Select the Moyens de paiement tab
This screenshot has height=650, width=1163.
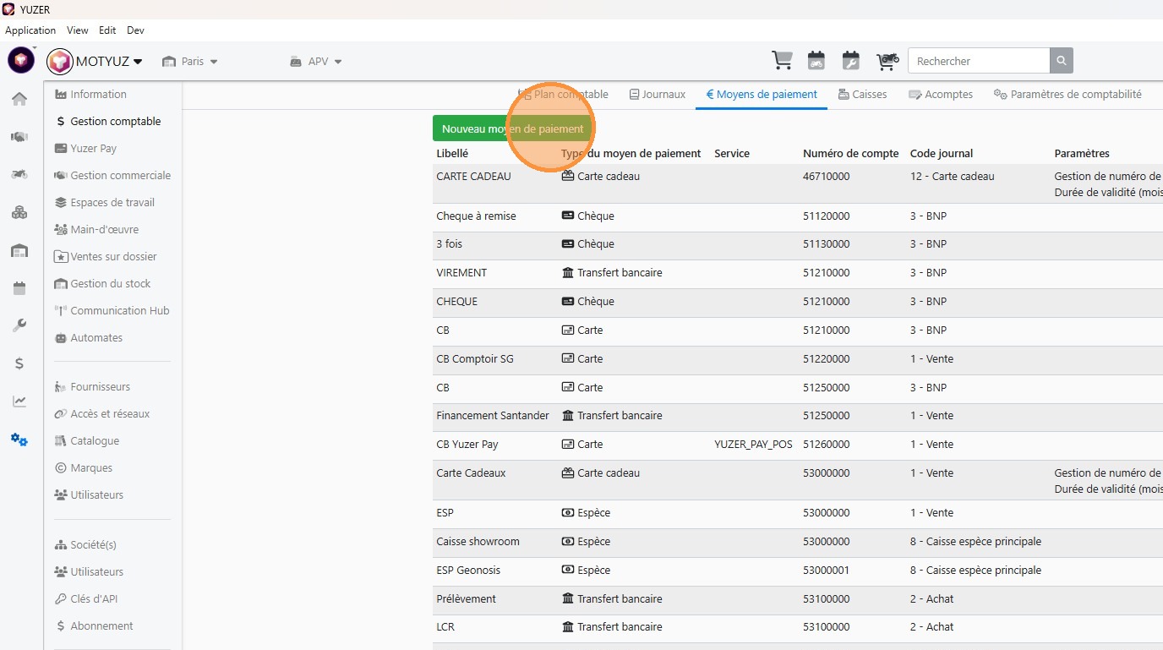click(762, 95)
